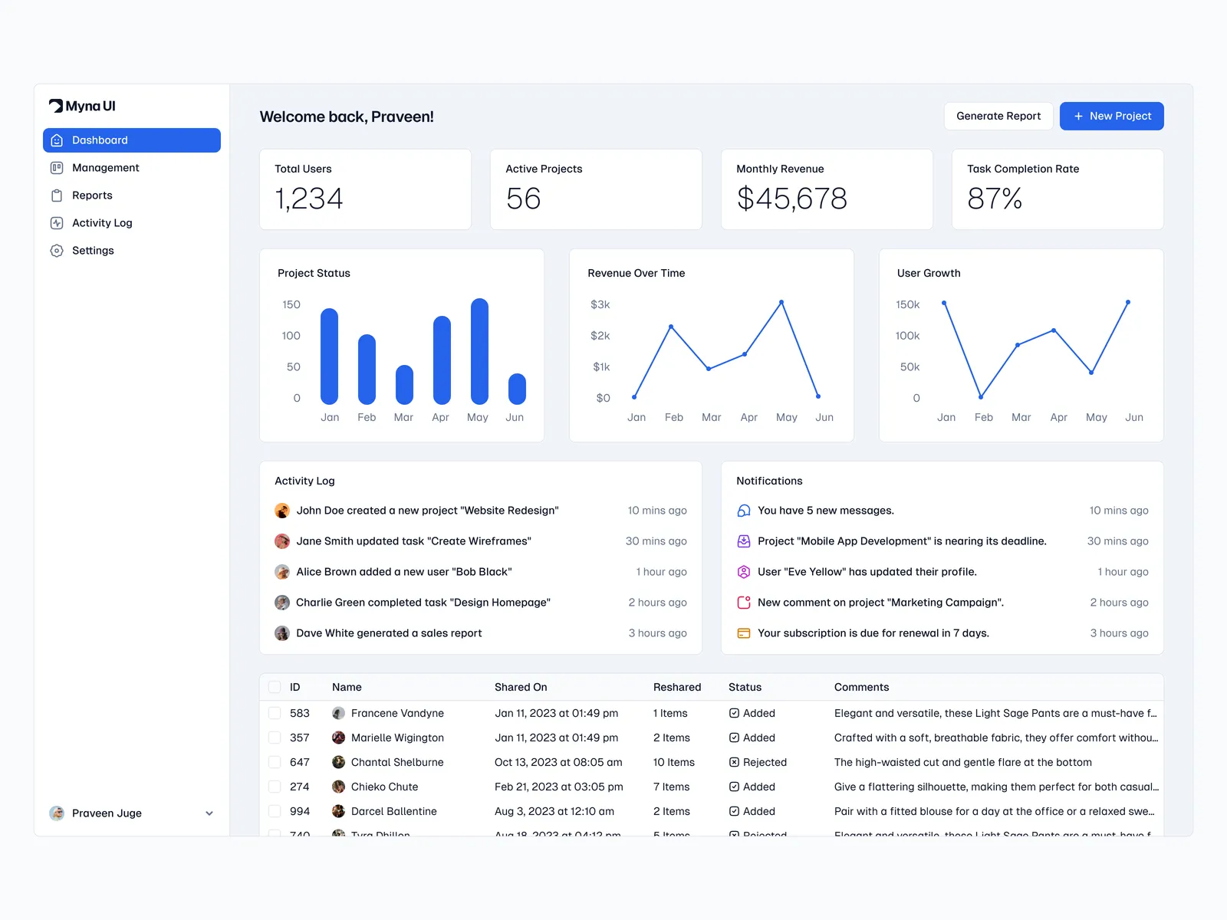
Task: Select the checkbox for Chantal Shelburne row
Action: pos(275,762)
